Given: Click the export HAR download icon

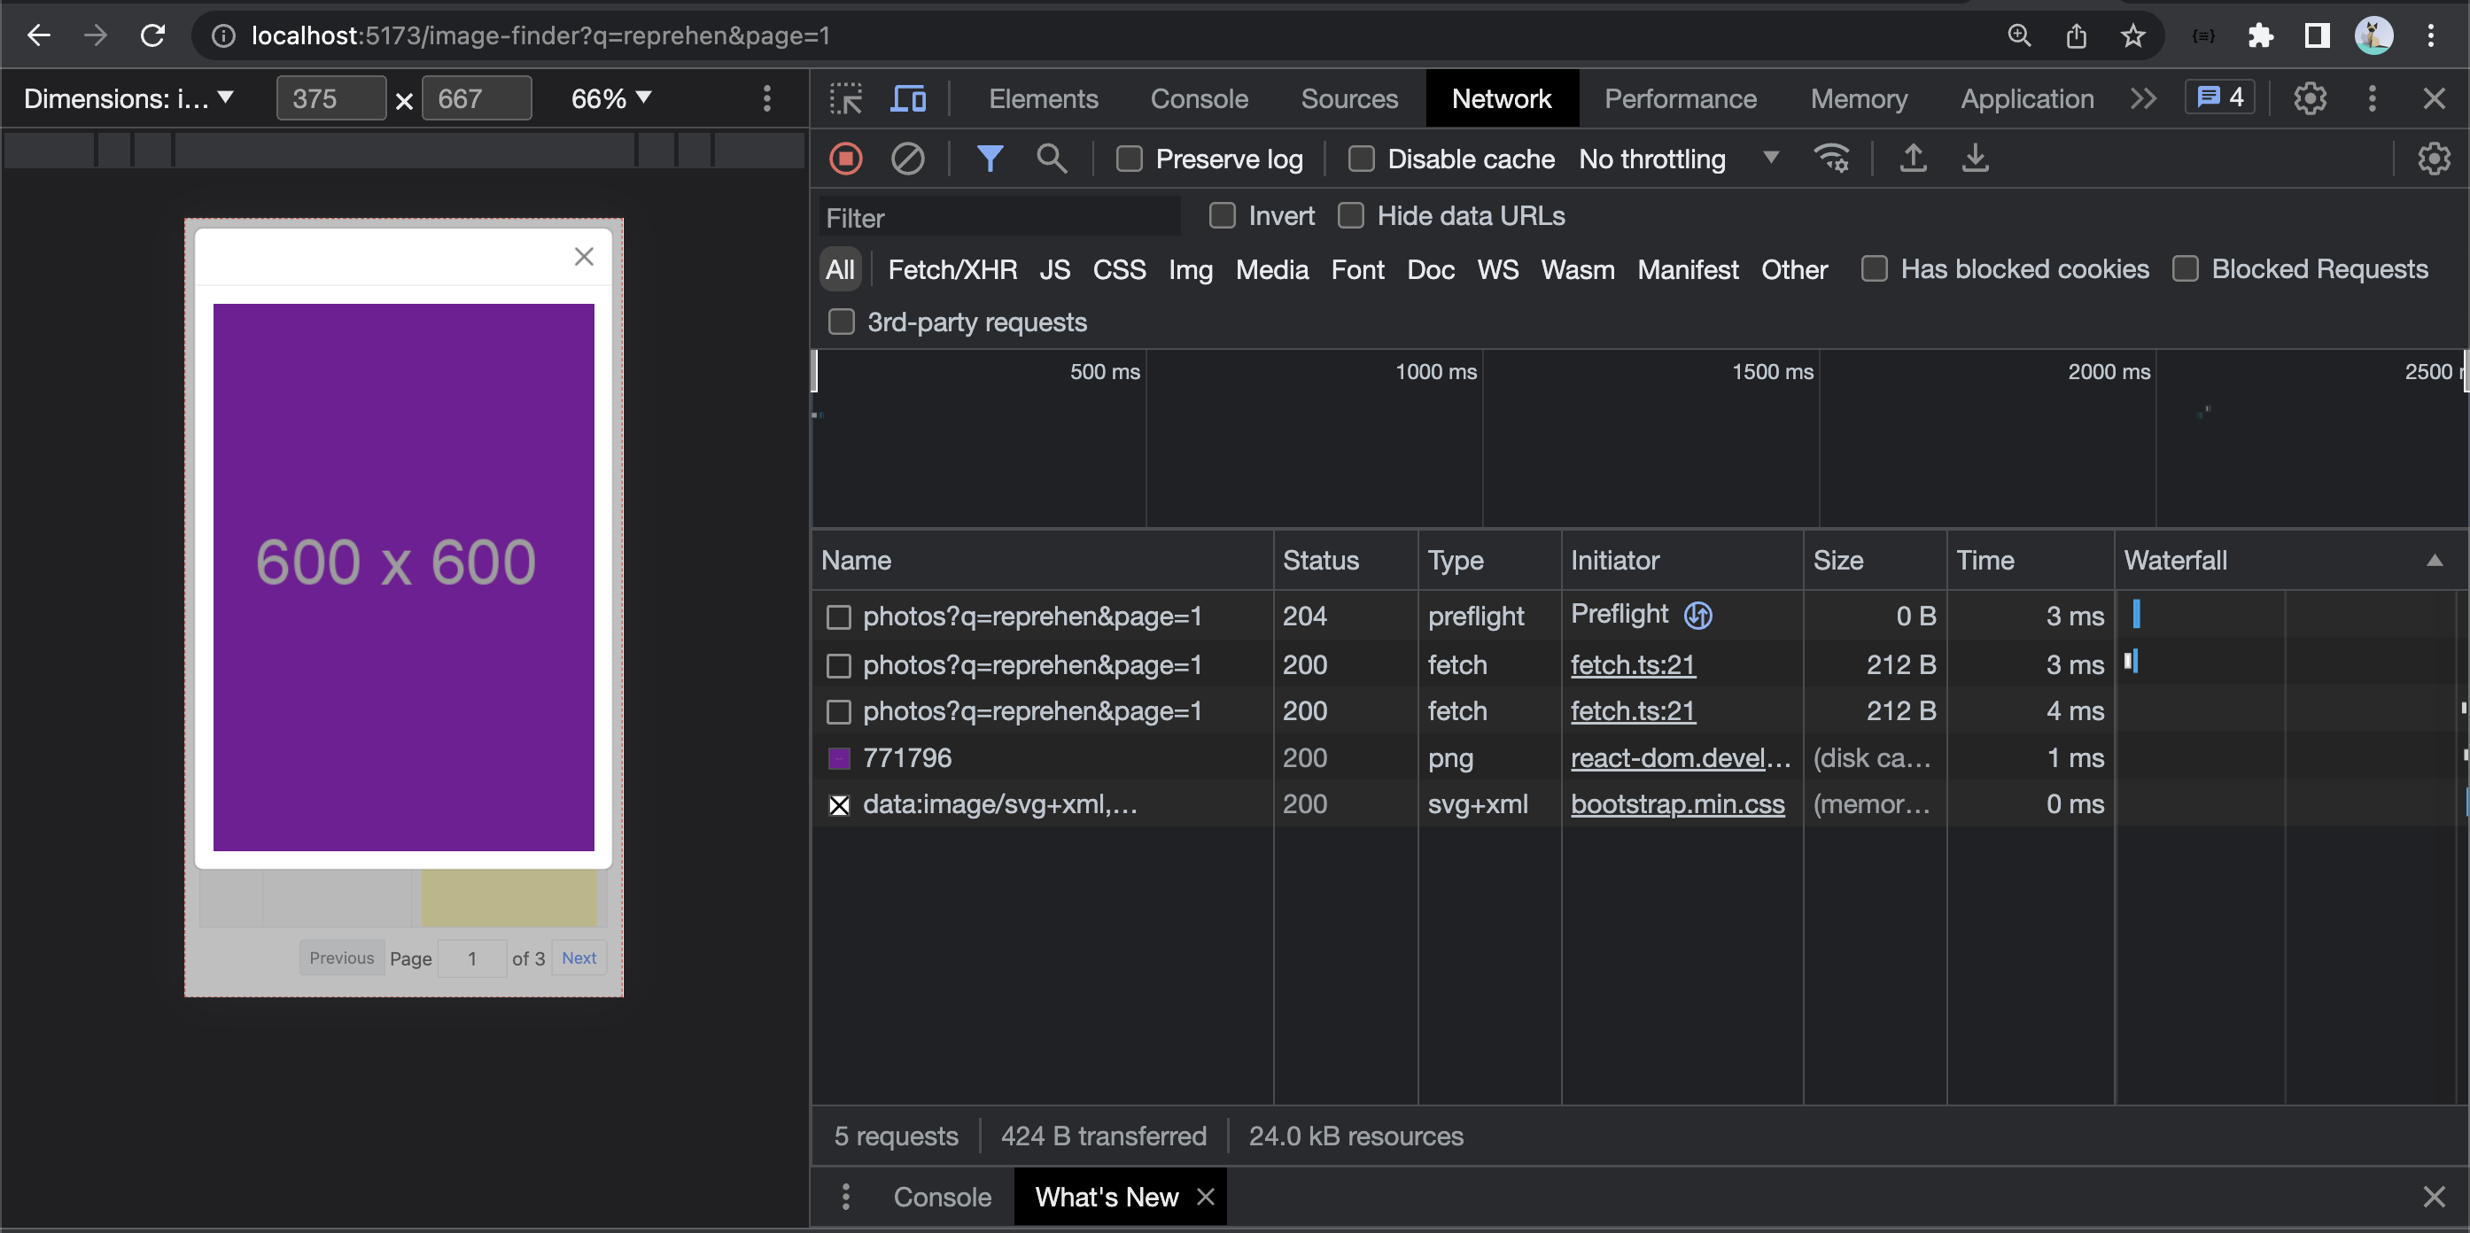Looking at the screenshot, I should point(1974,159).
